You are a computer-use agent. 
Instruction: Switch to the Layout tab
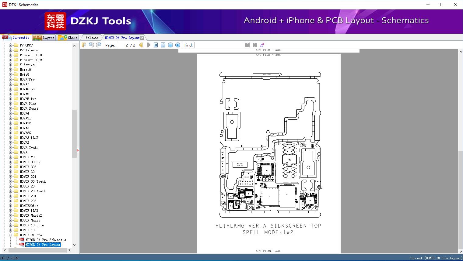[43, 38]
